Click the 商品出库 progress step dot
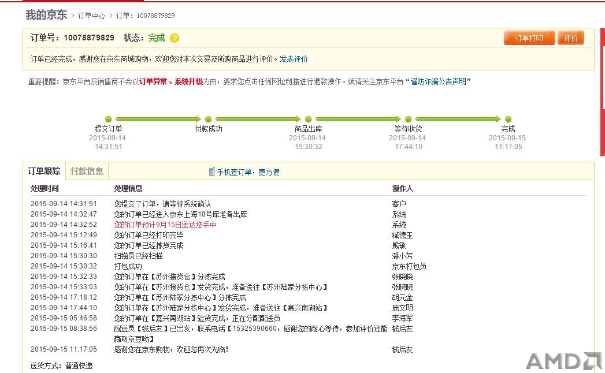The image size is (605, 373). (x=309, y=119)
